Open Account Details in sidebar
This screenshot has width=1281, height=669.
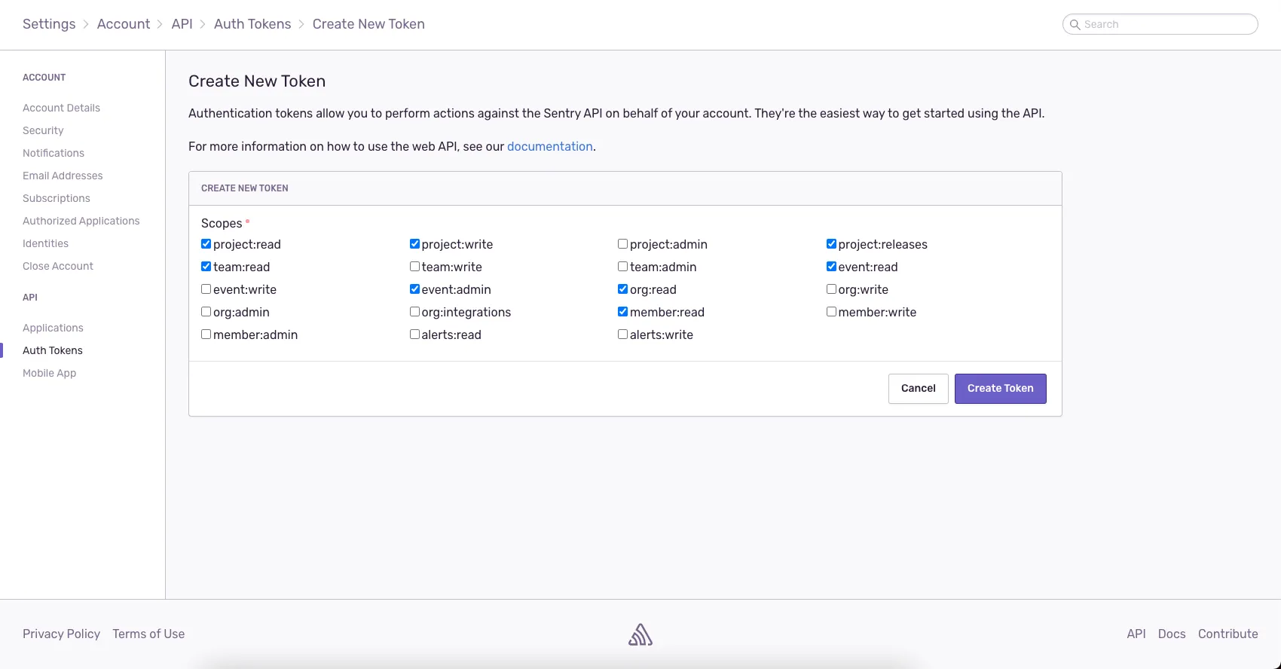tap(61, 108)
